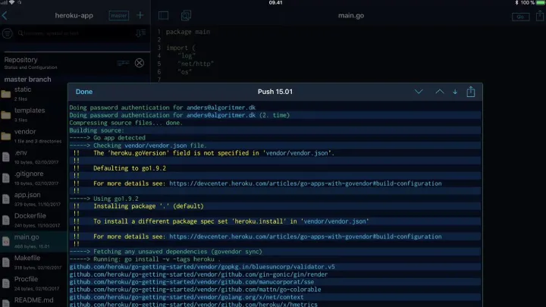Share the push log output
The image size is (546, 307).
click(471, 91)
